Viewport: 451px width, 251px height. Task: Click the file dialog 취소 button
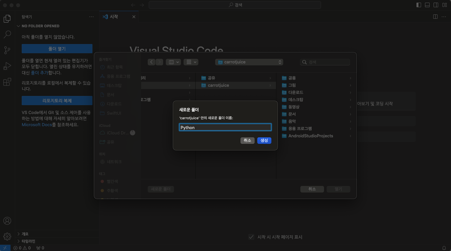[x=312, y=189]
